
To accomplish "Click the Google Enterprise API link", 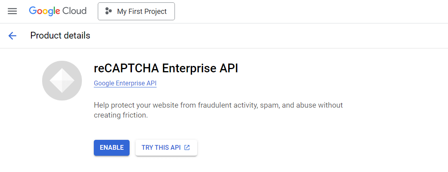I will tap(125, 83).
